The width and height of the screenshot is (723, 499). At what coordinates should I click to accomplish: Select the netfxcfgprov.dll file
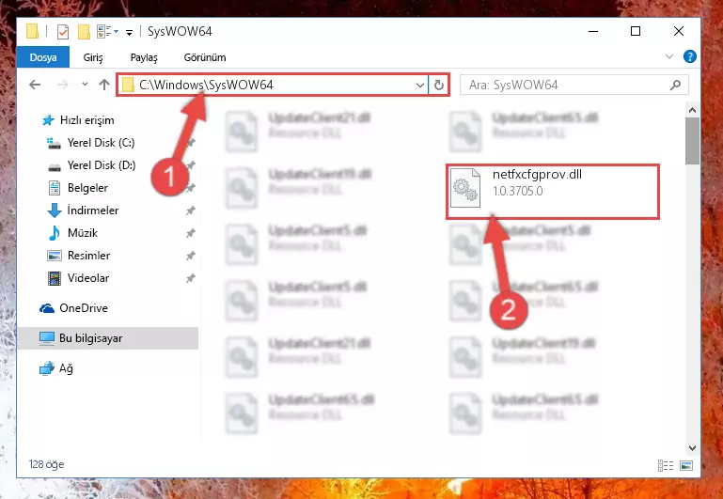pos(553,191)
